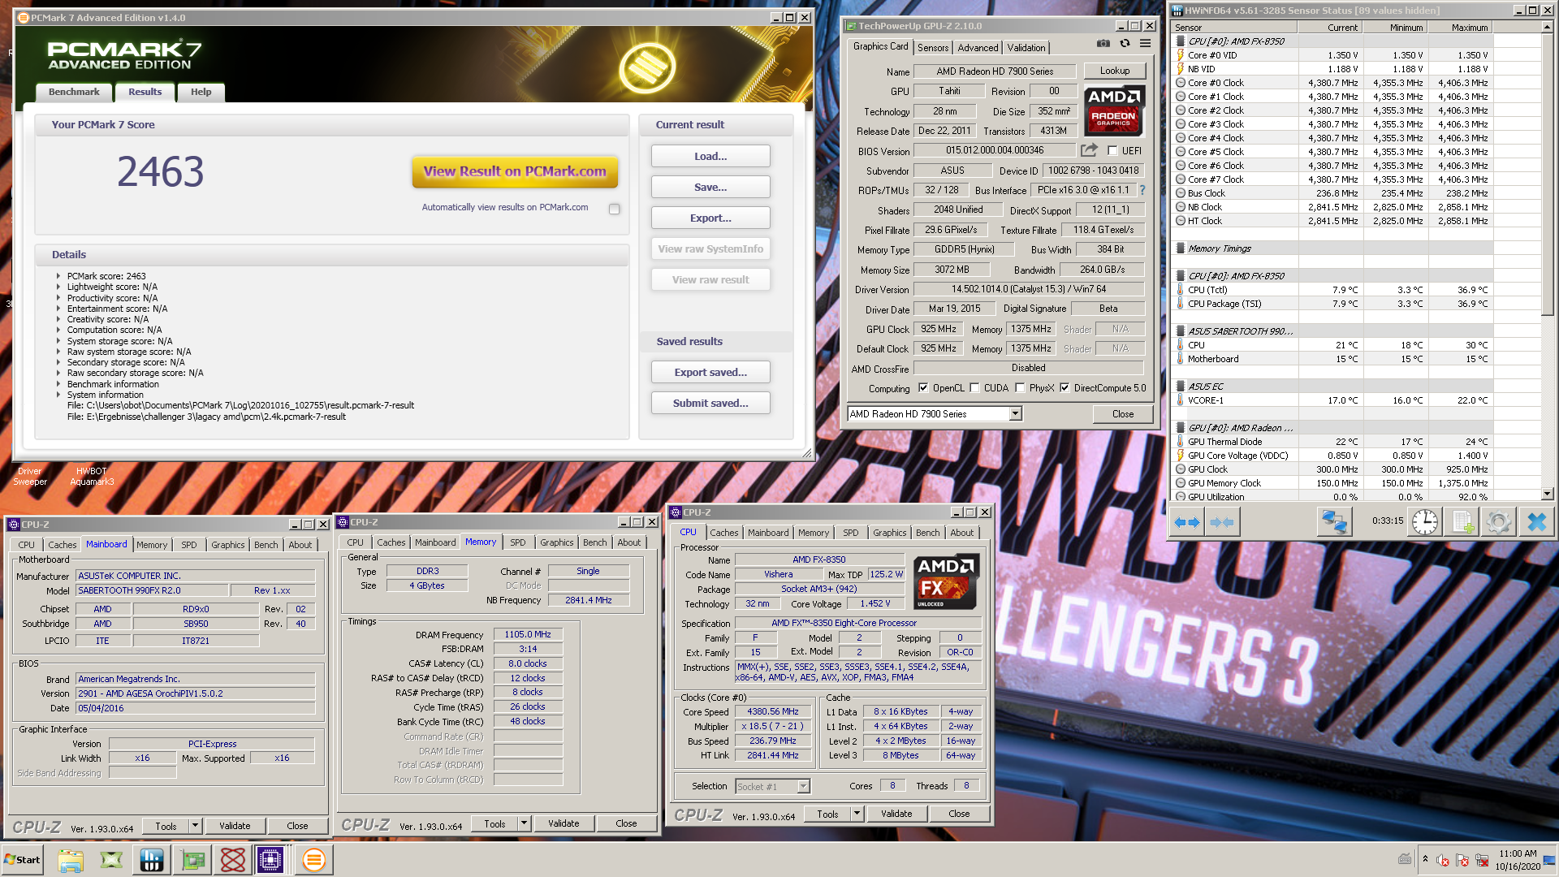Open the Socket #1 selection dropdown

[x=803, y=786]
